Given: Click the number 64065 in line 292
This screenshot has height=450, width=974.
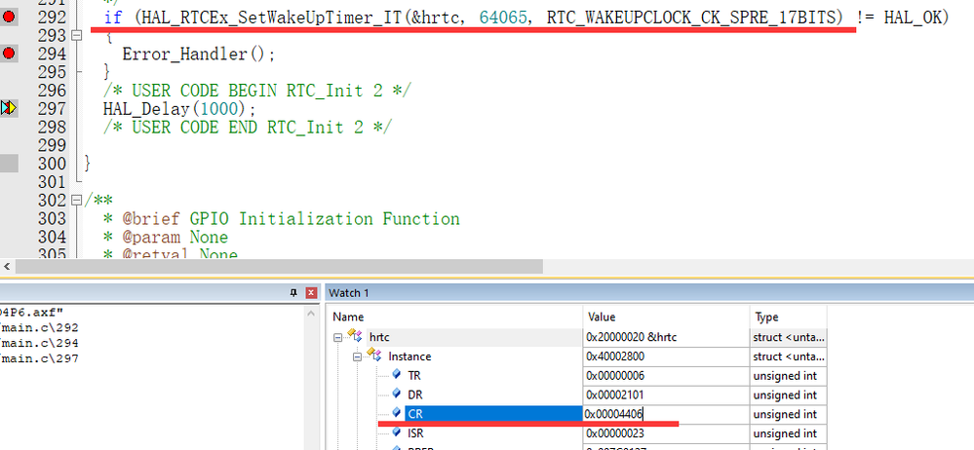Looking at the screenshot, I should pyautogui.click(x=503, y=18).
